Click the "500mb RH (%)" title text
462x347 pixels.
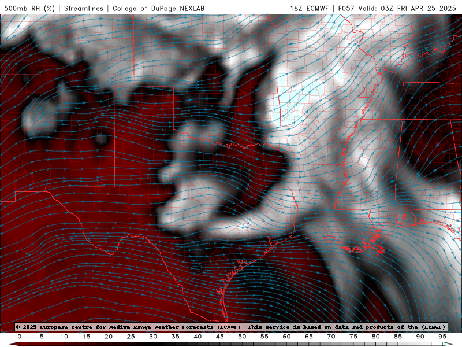30,8
